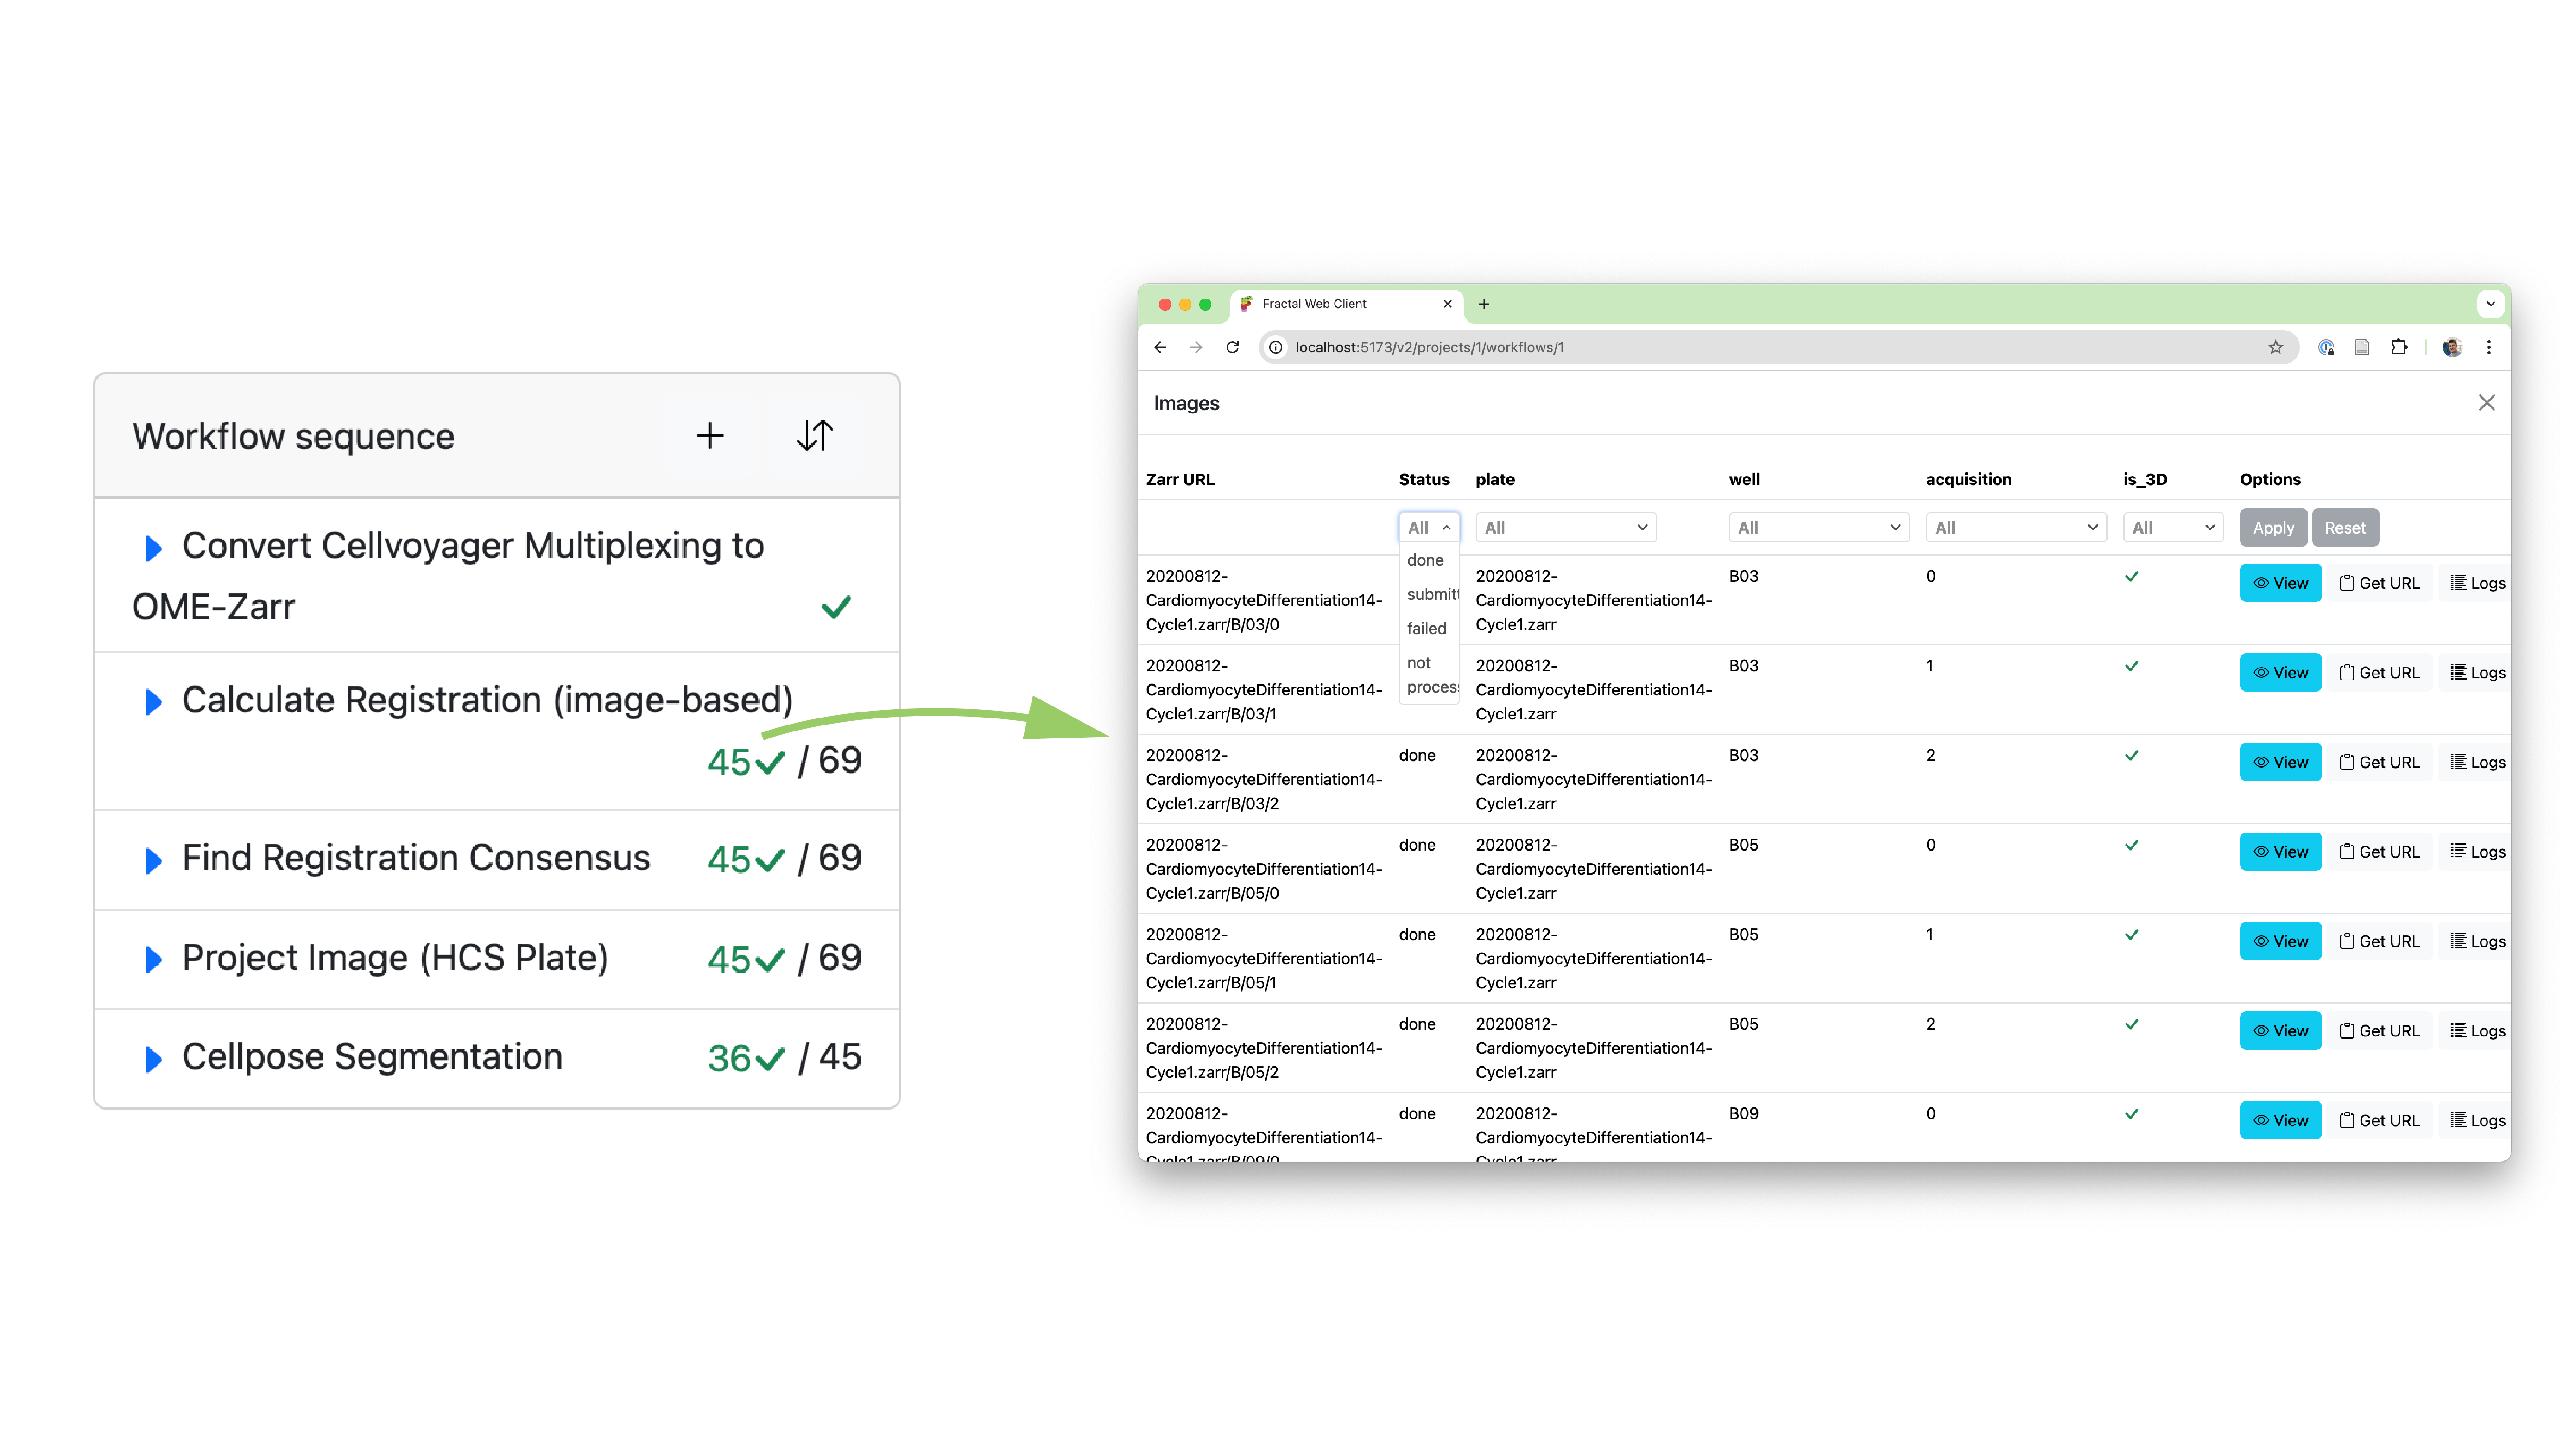Bookmark this page with star icon
Viewport: 2576px width, 1437px height.
point(2276,347)
